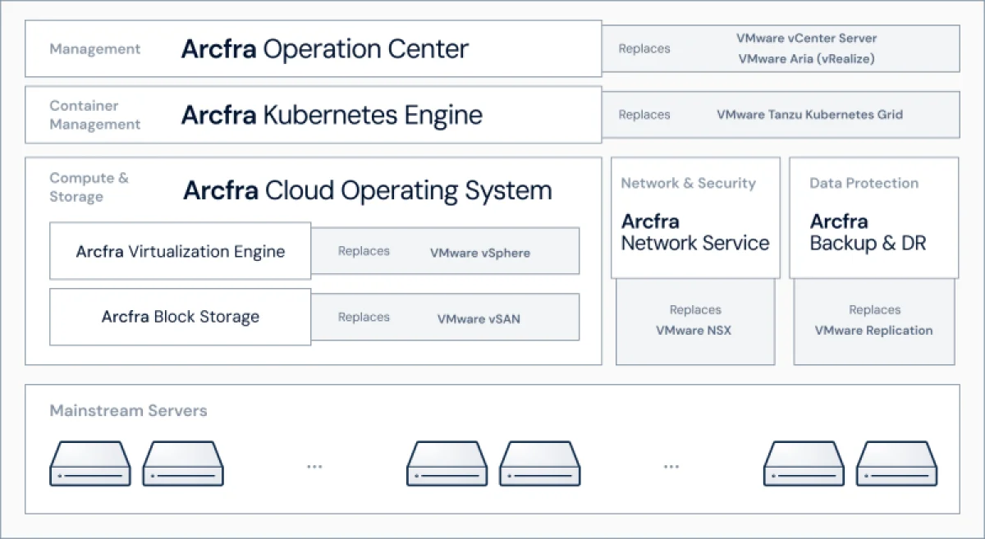Select the Container Management section header
The height and width of the screenshot is (539, 985).
(x=85, y=115)
